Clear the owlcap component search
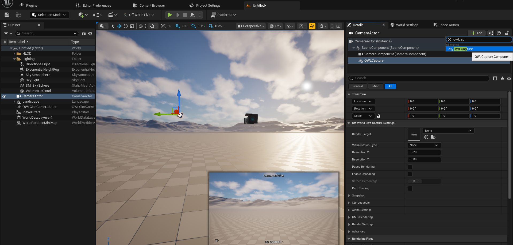 click(450, 39)
